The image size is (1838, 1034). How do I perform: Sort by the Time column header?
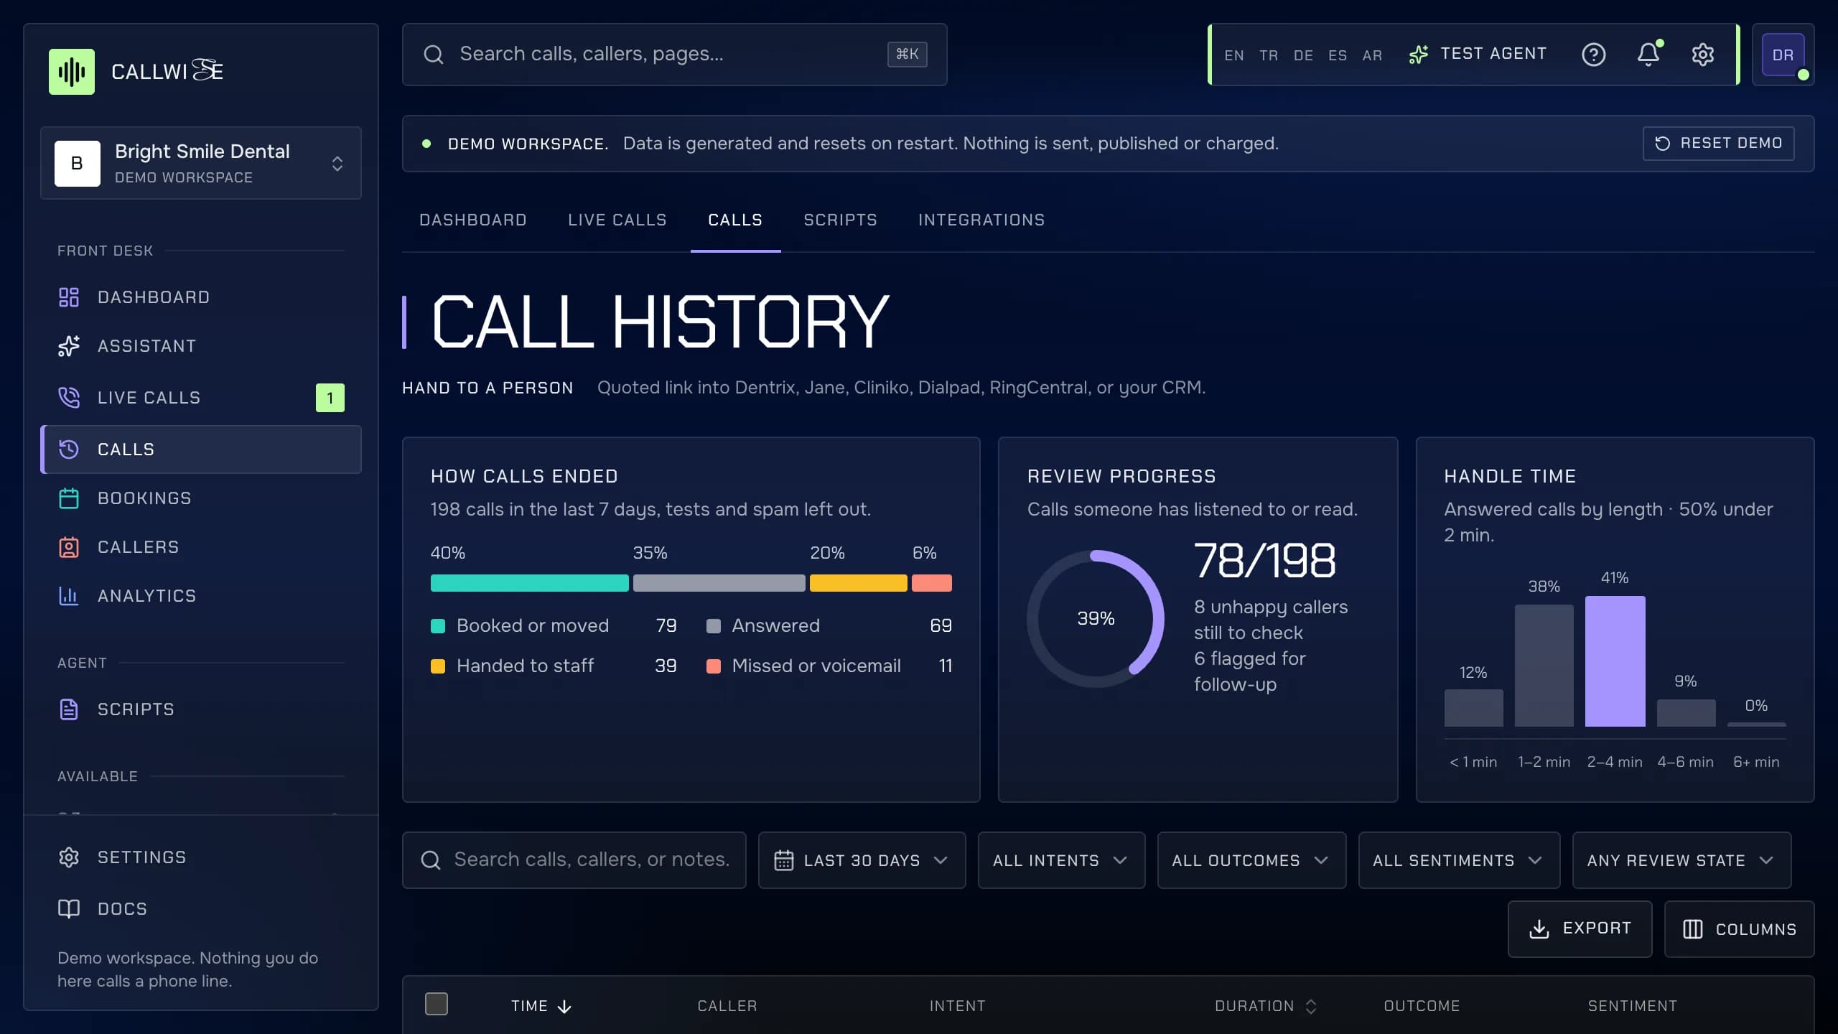tap(541, 1006)
